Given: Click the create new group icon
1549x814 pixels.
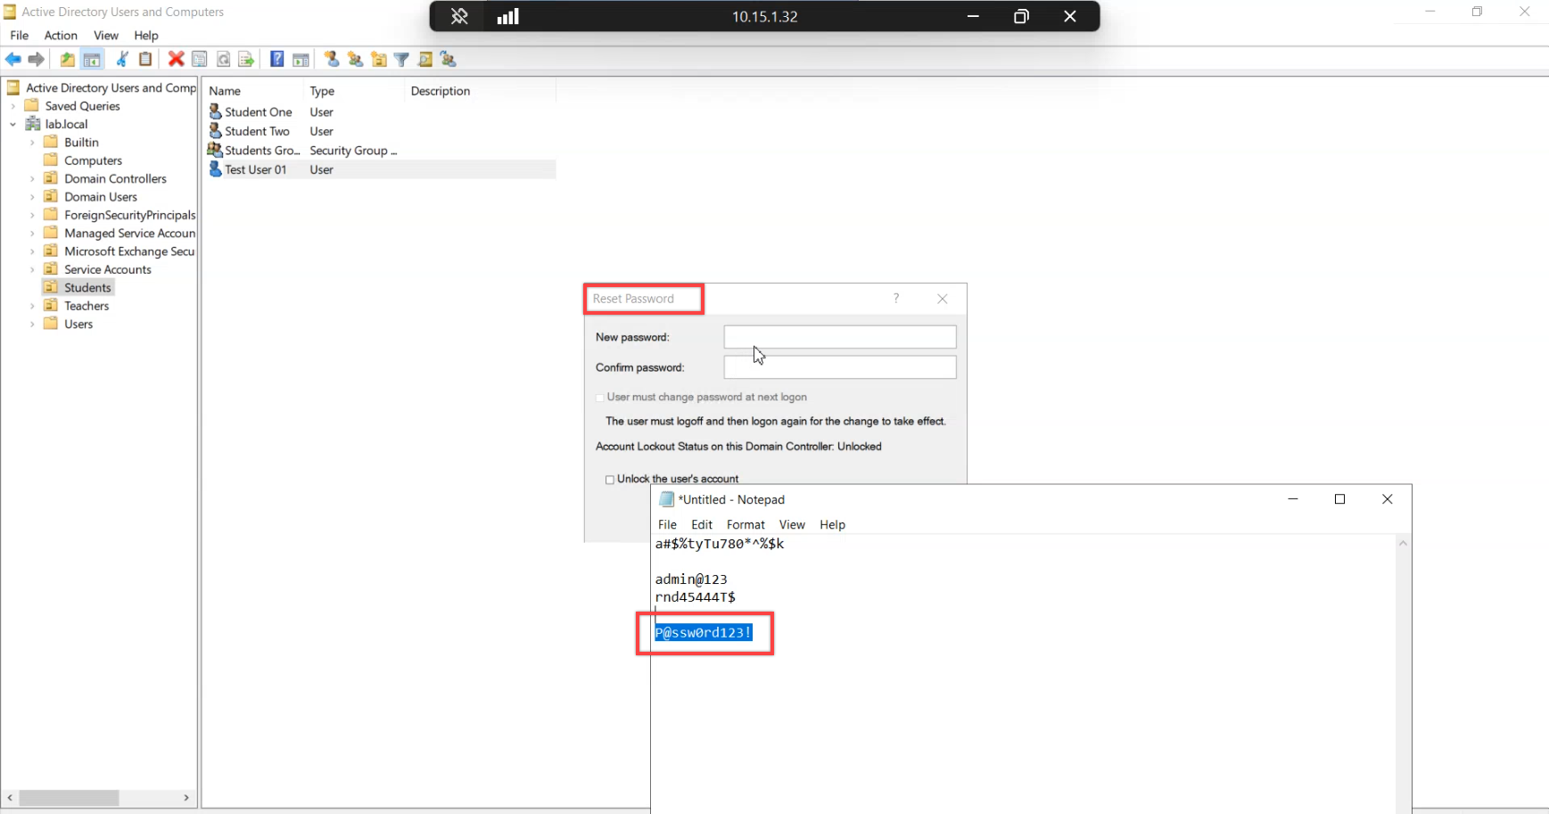Looking at the screenshot, I should click(x=355, y=59).
